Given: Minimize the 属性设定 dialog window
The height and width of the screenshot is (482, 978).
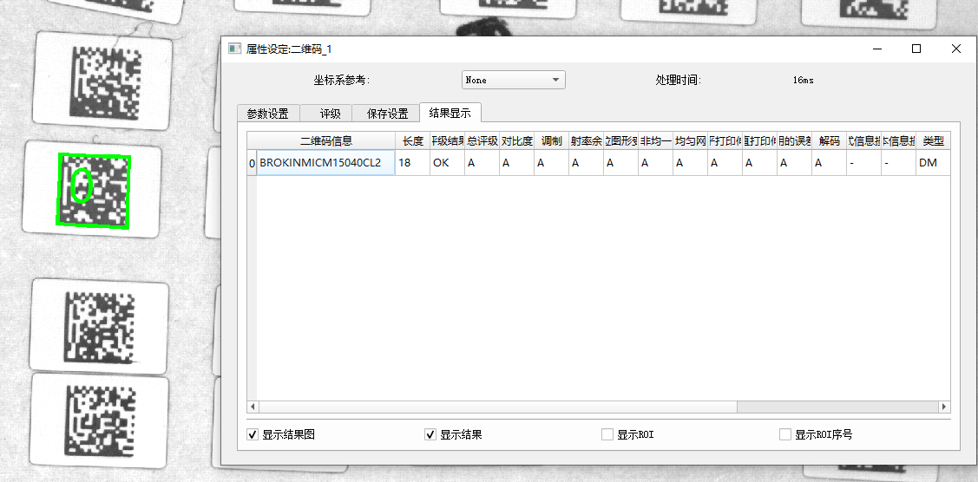Looking at the screenshot, I should 876,49.
